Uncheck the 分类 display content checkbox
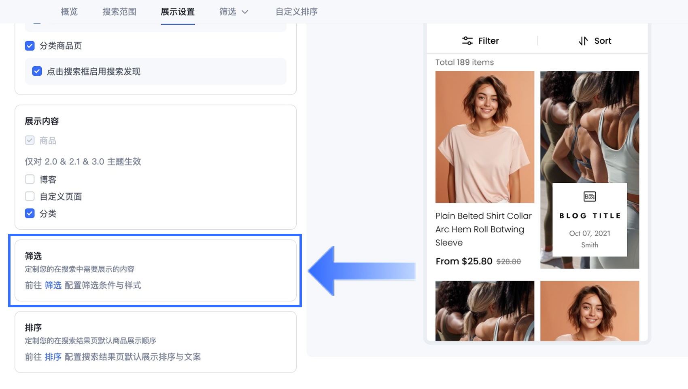This screenshot has height=389, width=688. [x=30, y=214]
